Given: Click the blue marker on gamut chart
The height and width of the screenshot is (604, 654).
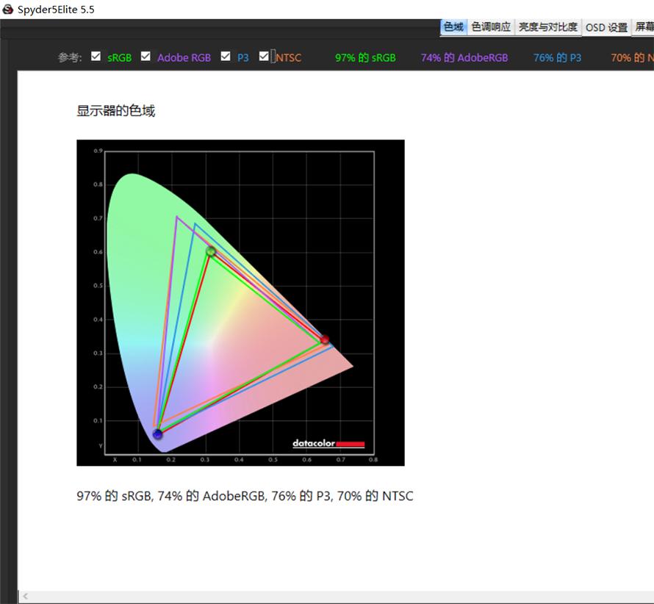Looking at the screenshot, I should pyautogui.click(x=158, y=434).
